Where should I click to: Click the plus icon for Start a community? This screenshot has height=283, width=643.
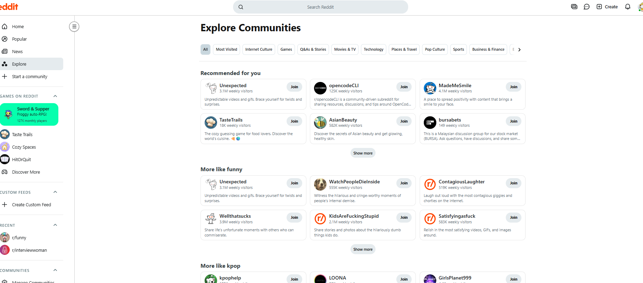point(5,76)
